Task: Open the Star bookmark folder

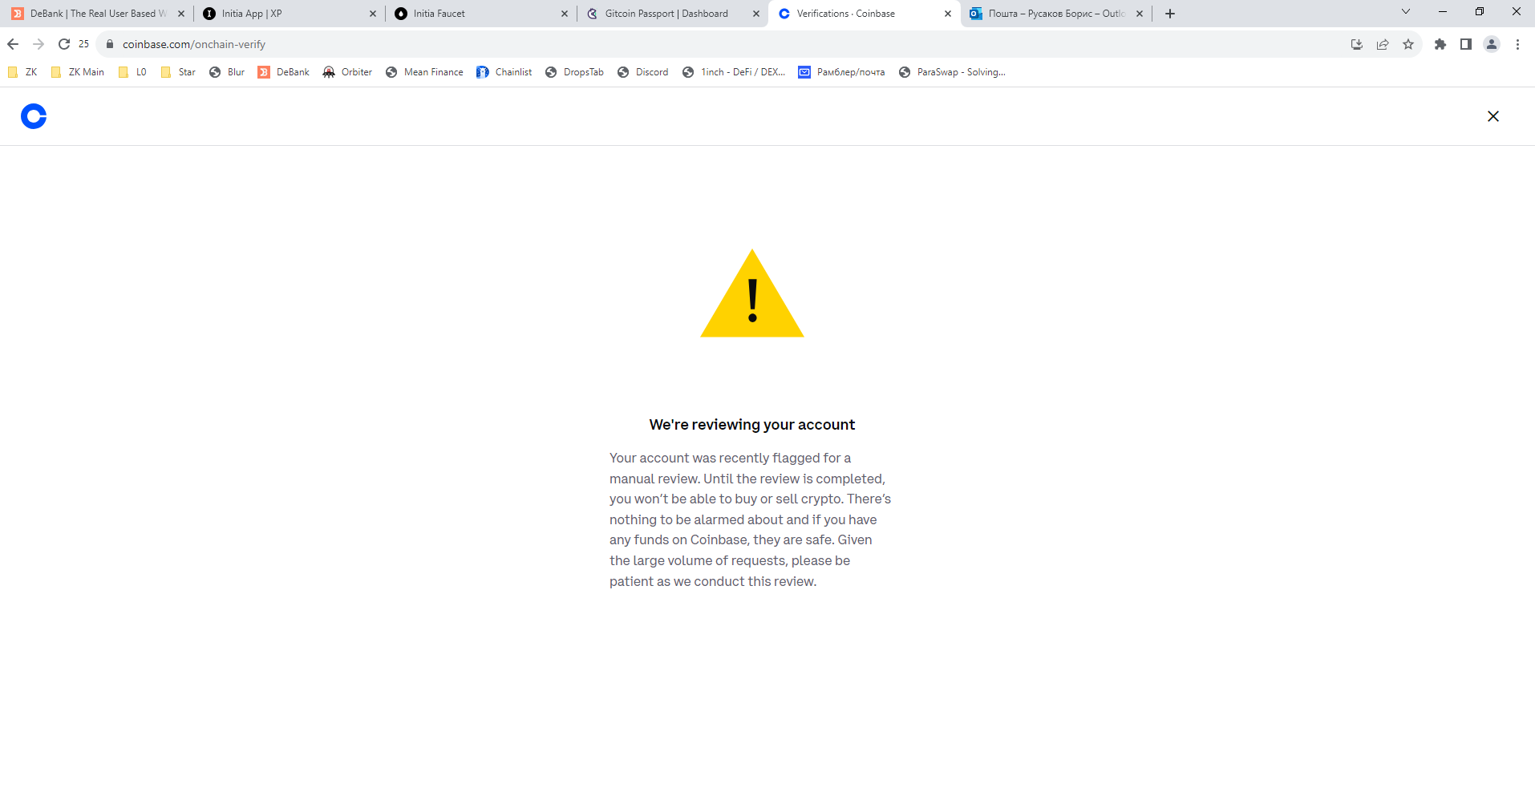Action: click(x=178, y=72)
